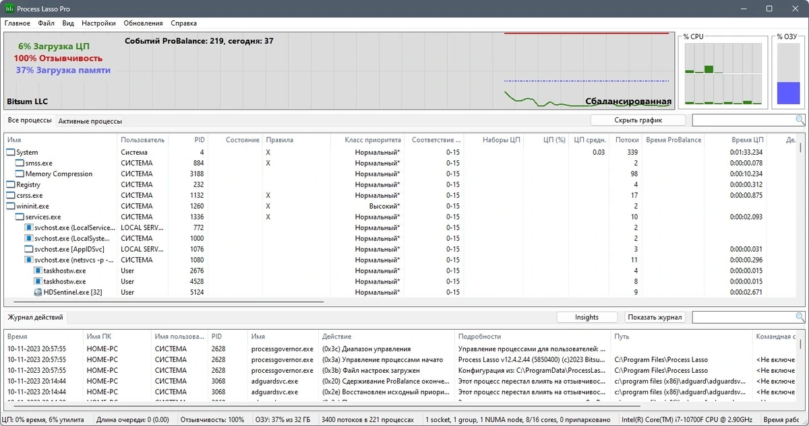Open the Обновления menu
The height and width of the screenshot is (426, 809).
coord(143,23)
